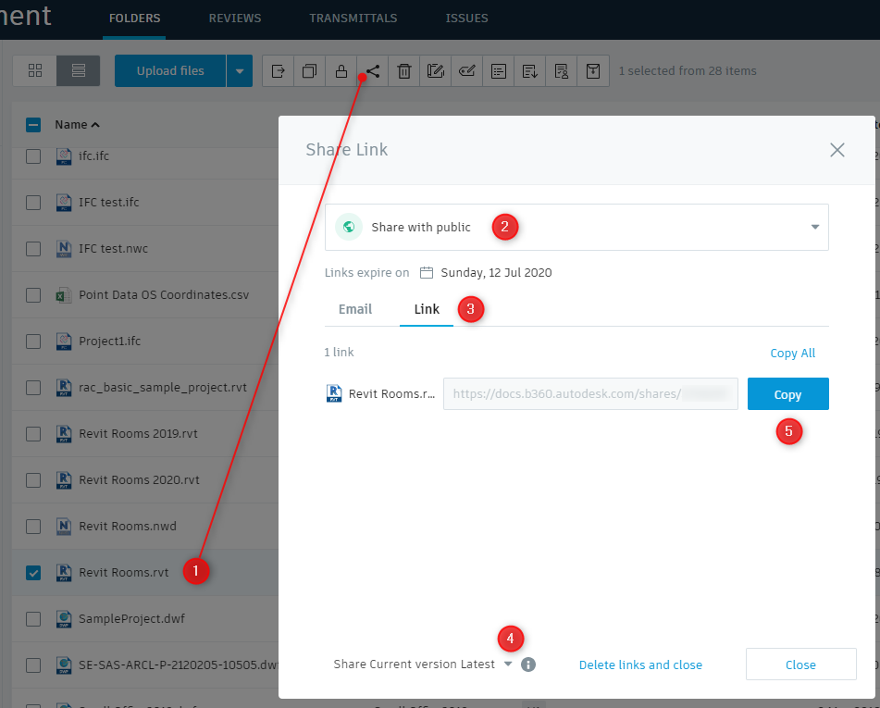Open the ISSUES tab
This screenshot has height=708, width=880.
click(x=466, y=19)
